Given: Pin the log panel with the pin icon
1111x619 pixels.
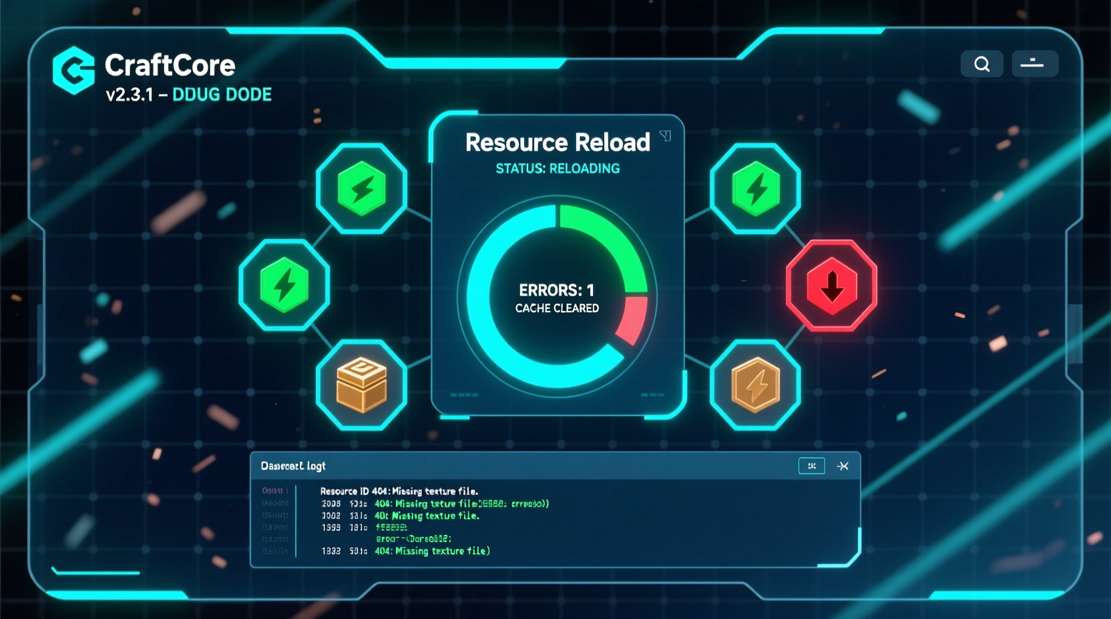Looking at the screenshot, I should tap(843, 466).
